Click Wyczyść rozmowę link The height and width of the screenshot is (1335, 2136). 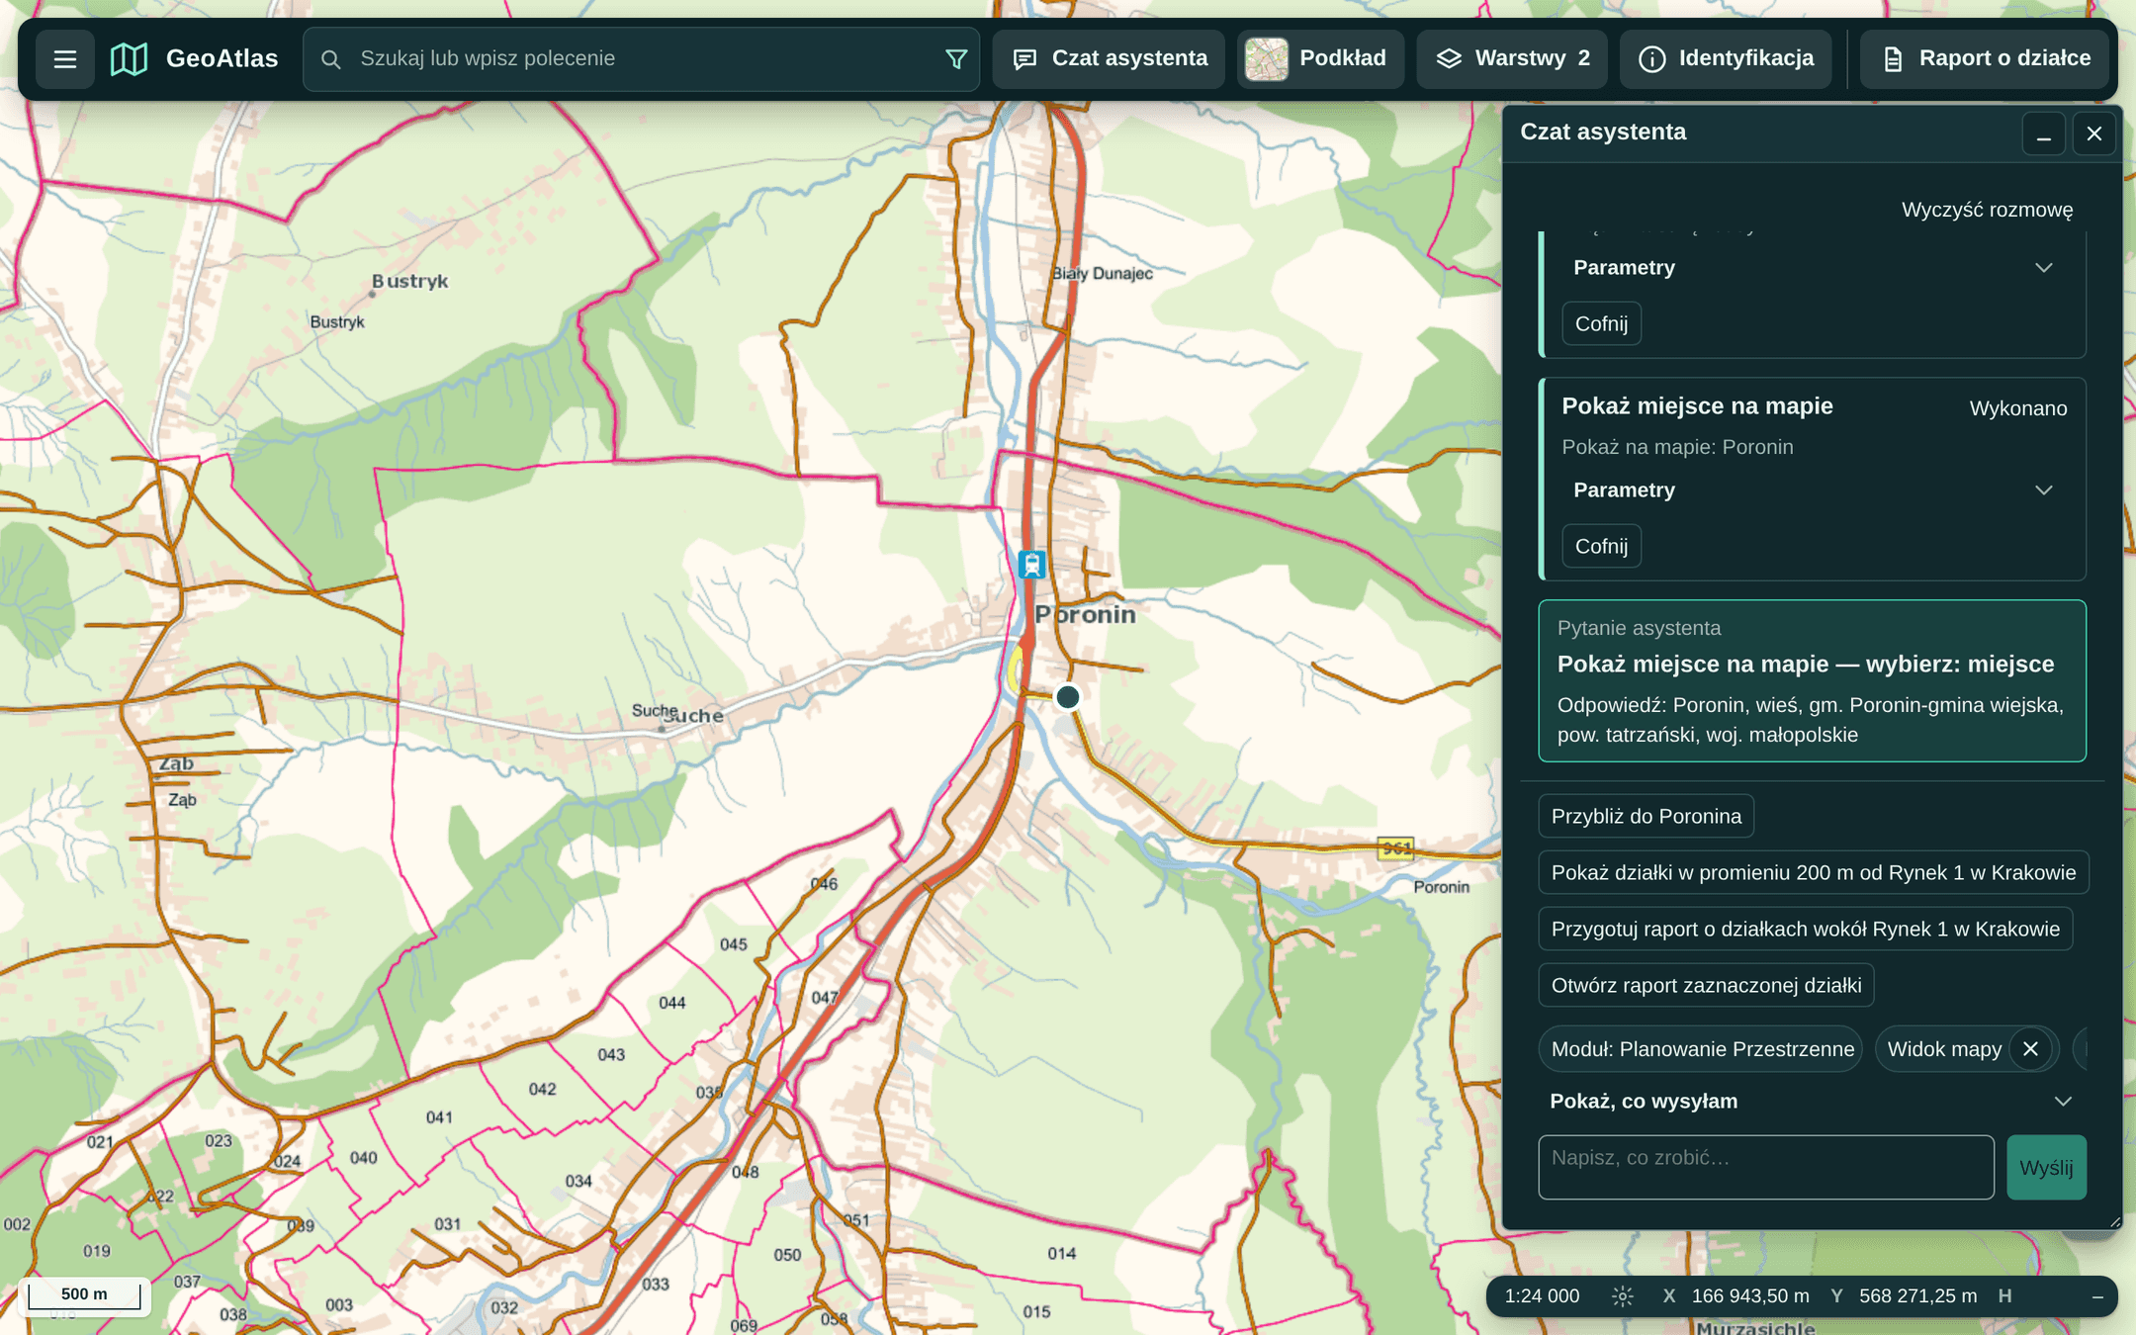coord(1987,210)
